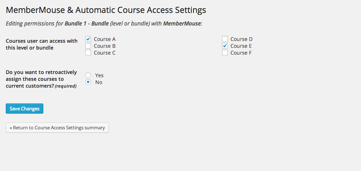Click the "Yes" option label text
361x171 pixels.
[100, 75]
